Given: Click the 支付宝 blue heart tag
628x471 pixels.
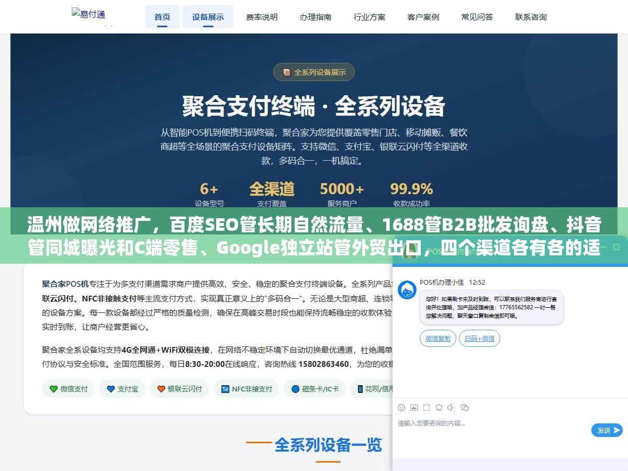Looking at the screenshot, I should 122,389.
